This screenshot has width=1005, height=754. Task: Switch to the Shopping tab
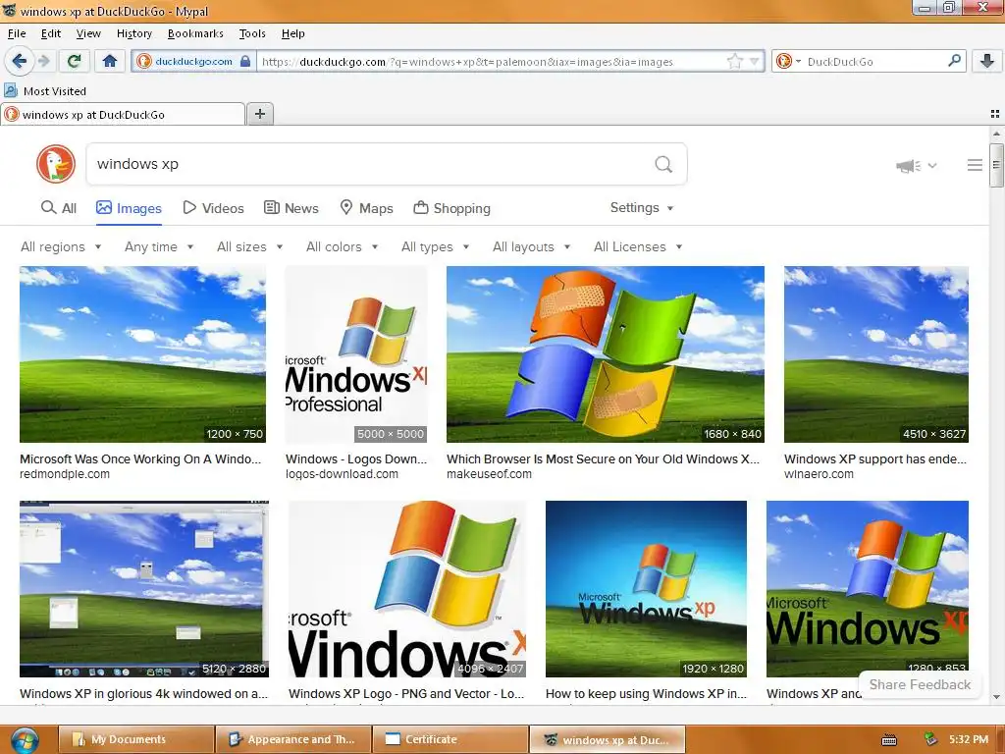click(451, 208)
